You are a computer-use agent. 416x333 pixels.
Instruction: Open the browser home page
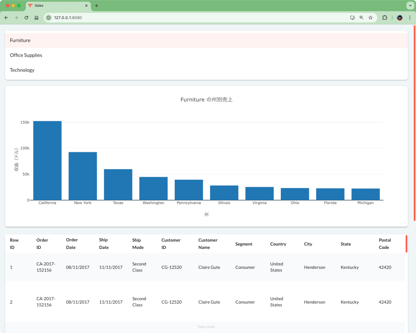(37, 18)
